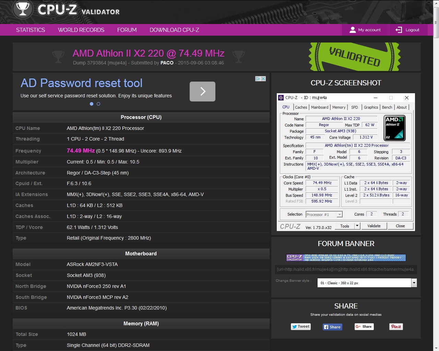This screenshot has height=351, width=439.
Task: Click Bench tab in CPU-Z screenshot
Action: click(387, 107)
